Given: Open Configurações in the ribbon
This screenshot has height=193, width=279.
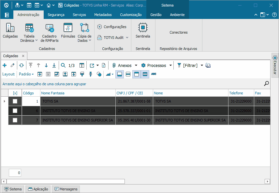Looking at the screenshot, I should point(112,27).
